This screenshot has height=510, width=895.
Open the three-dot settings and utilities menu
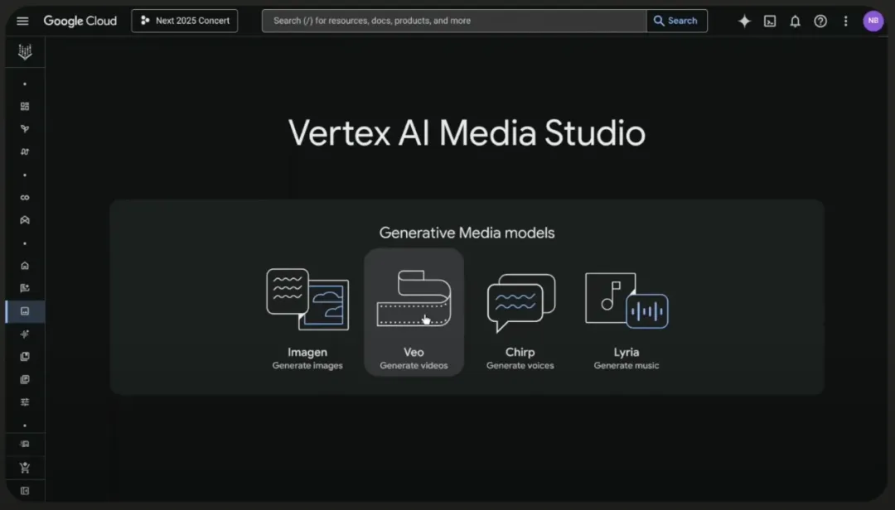[846, 21]
